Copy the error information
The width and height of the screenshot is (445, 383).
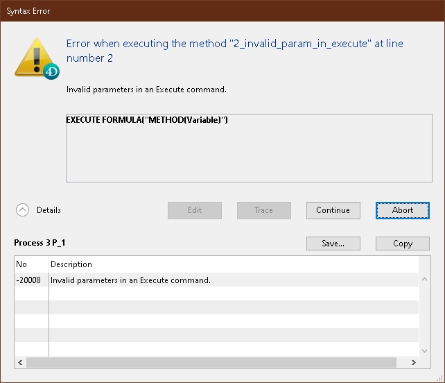402,244
